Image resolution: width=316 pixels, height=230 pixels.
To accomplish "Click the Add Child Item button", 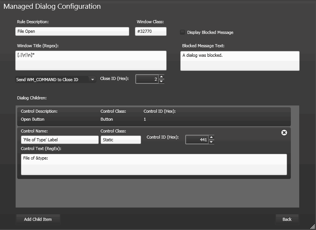I will 38,219.
